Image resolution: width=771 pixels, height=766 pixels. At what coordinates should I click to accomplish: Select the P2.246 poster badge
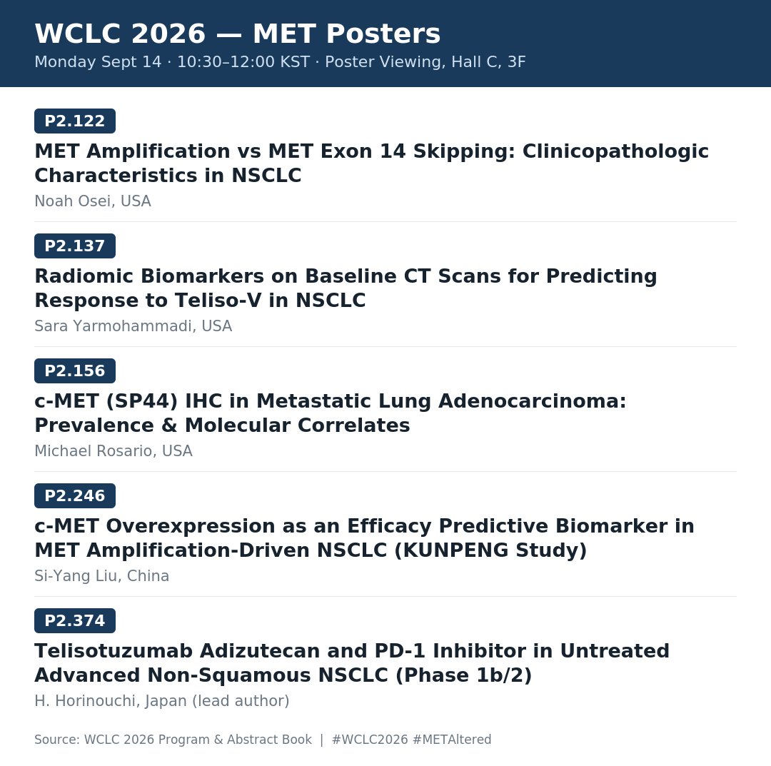tap(75, 495)
